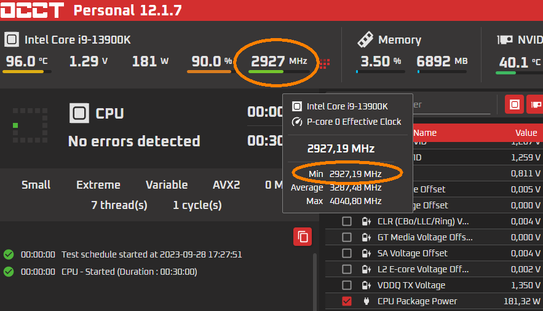Click the NVIDIA graphics card icon
The width and height of the screenshot is (543, 311).
point(505,40)
